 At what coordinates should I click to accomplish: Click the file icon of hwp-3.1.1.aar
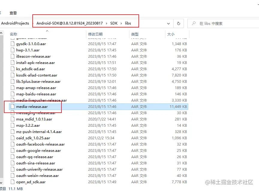13,50
